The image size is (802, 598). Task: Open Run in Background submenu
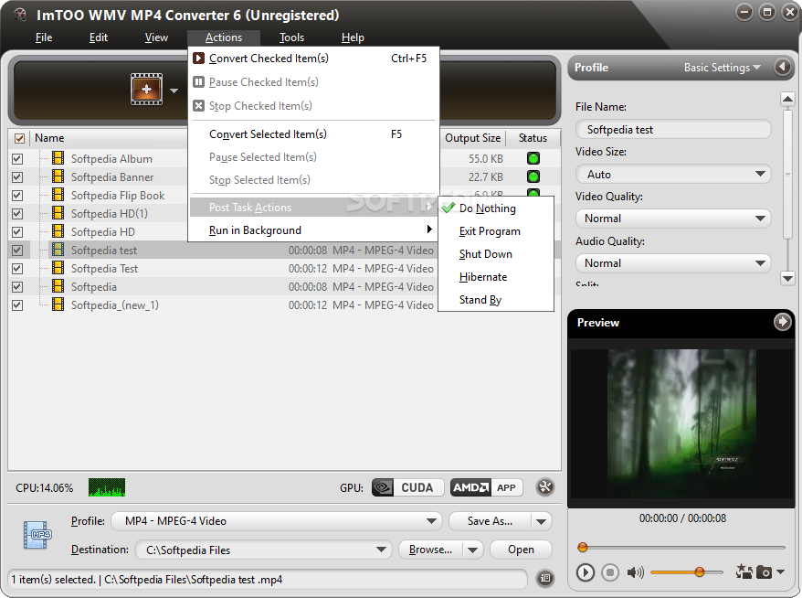coord(313,230)
